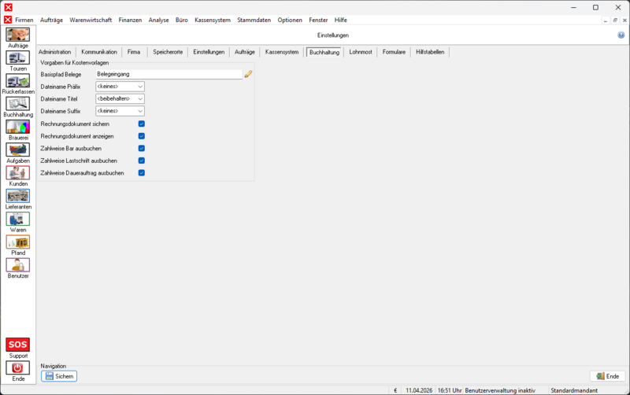
Task: Open the Warenwirtschaft menu
Action: pyautogui.click(x=91, y=20)
